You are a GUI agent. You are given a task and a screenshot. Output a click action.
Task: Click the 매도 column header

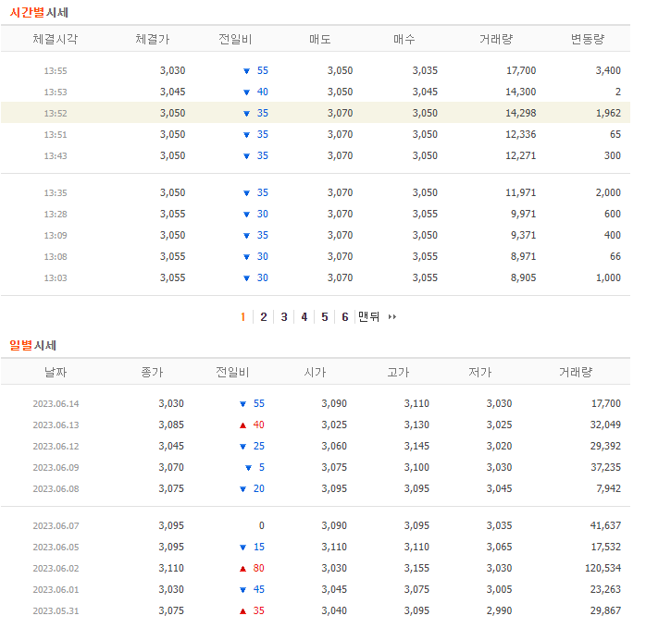[320, 39]
